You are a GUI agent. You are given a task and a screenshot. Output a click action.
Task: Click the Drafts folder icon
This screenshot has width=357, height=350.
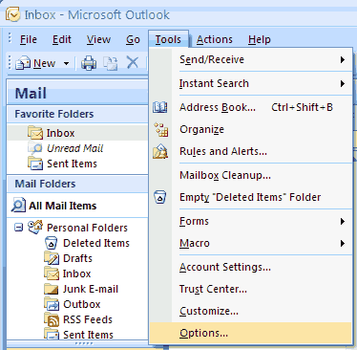pyautogui.click(x=52, y=258)
